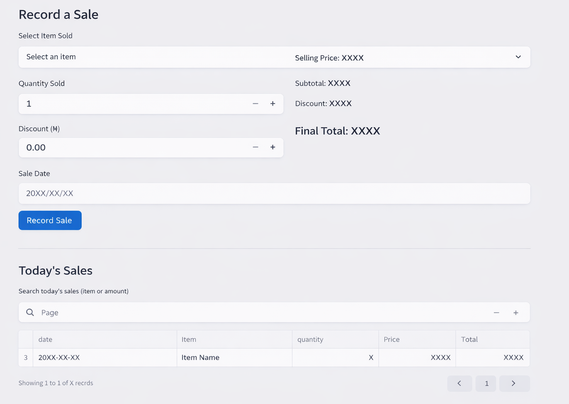Click plus icon in the search bar
The image size is (569, 404).
tap(516, 313)
